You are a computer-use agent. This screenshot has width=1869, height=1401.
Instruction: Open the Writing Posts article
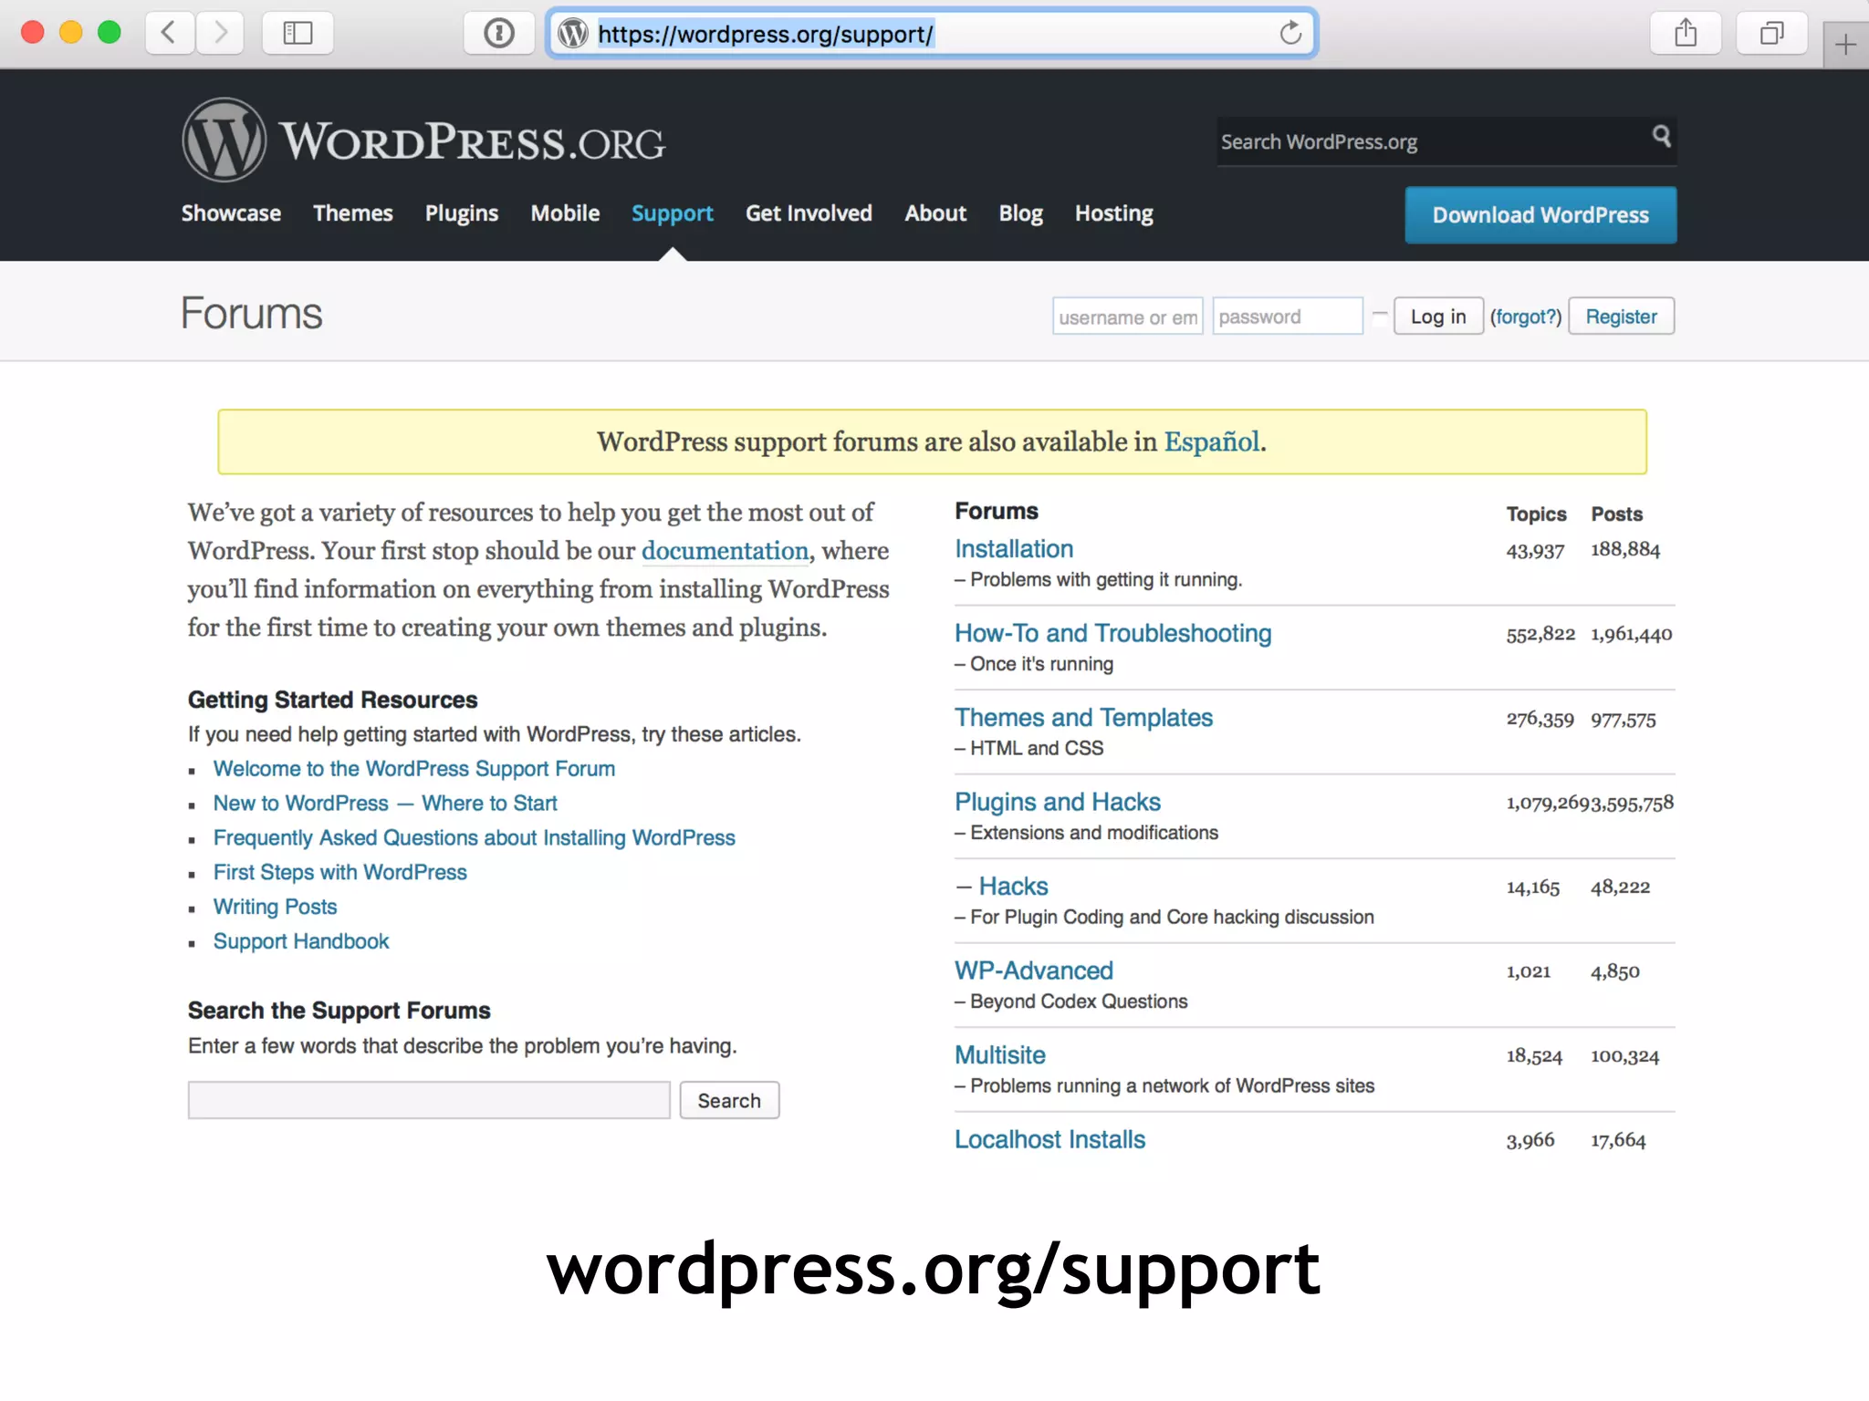[x=275, y=908]
